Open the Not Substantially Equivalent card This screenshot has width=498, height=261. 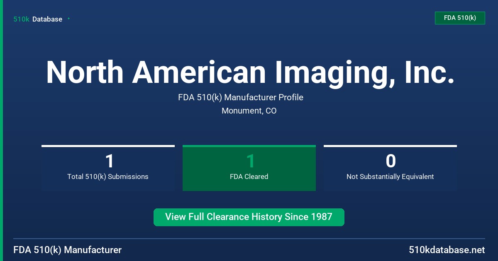pos(390,168)
